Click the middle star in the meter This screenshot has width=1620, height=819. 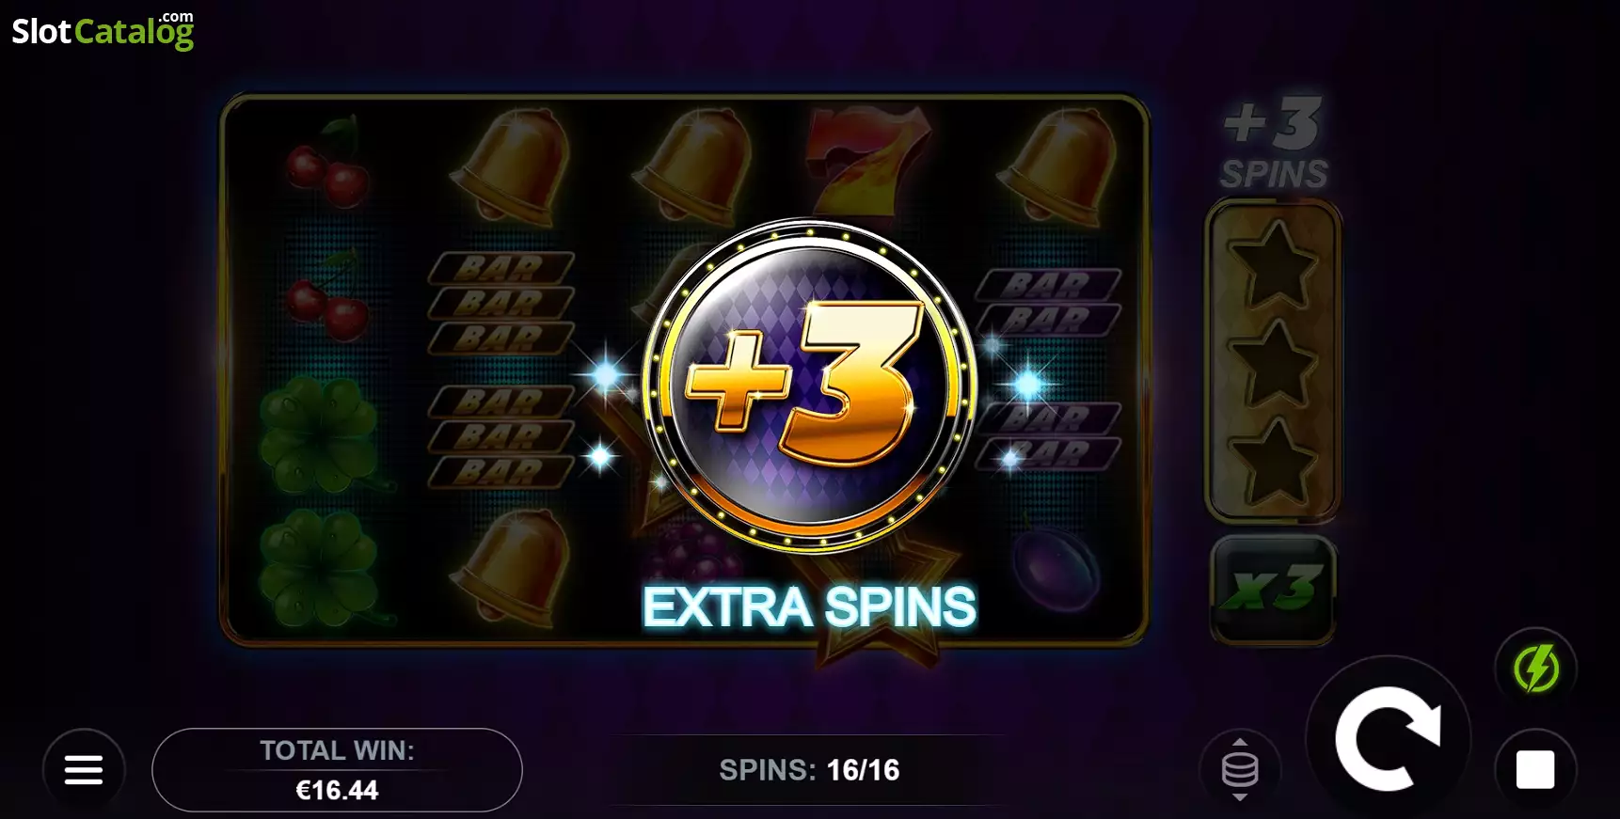point(1274,362)
